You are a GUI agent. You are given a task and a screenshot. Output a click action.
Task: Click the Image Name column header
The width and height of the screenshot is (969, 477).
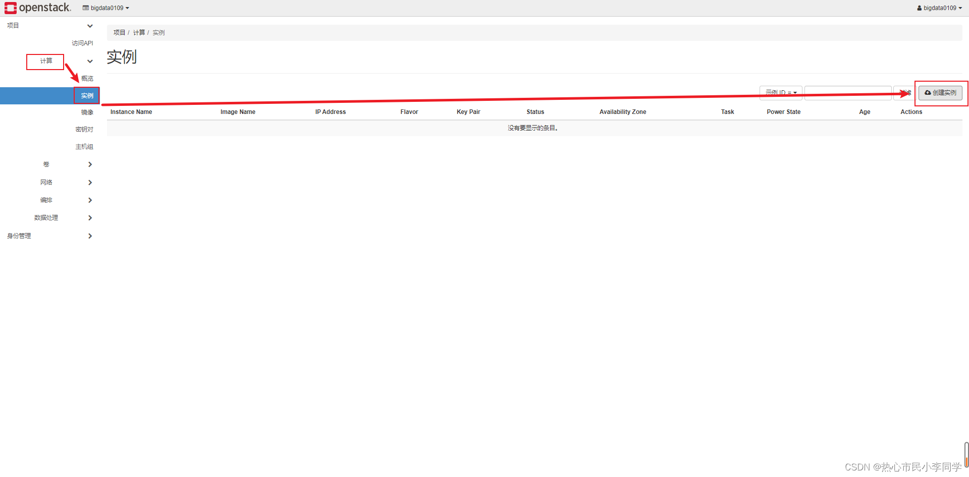pos(238,112)
